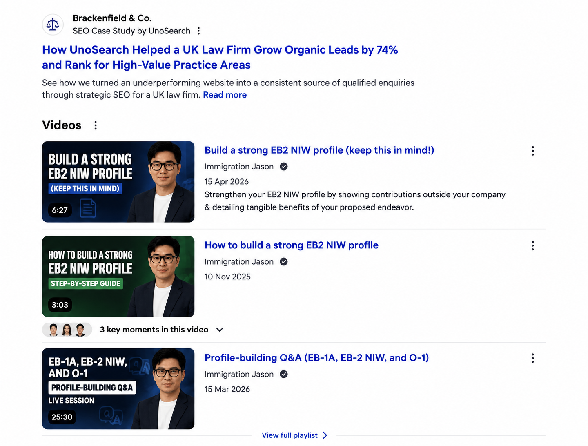
Task: Play the 6:27 Build a Strong EB2 NIW Profile thumbnail
Action: tap(118, 182)
